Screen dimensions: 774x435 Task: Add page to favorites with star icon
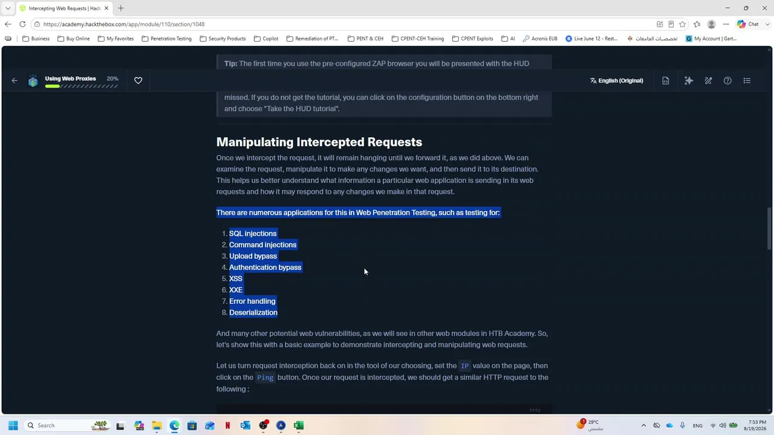(x=683, y=24)
